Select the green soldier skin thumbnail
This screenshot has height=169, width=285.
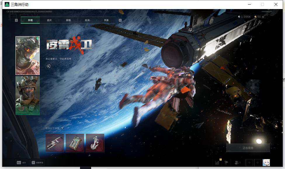tap(28, 95)
